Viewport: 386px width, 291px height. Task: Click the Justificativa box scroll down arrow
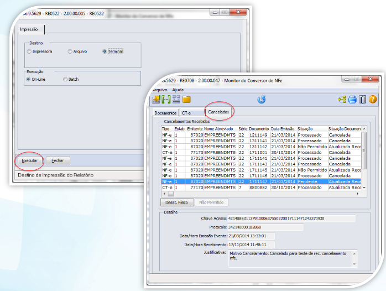(354, 264)
